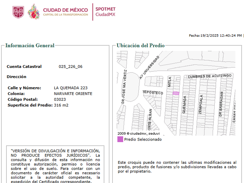244x183 pixels.
Task: Select the colonia NARVARTE ORIENTE
Action: pyautogui.click(x=73, y=94)
